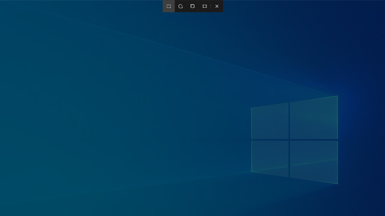Select the Rectangular Snip mode

coord(169,6)
